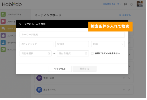Click the purple content book icon in the sidebar
Screen dimensions: 147x100
(3, 35)
